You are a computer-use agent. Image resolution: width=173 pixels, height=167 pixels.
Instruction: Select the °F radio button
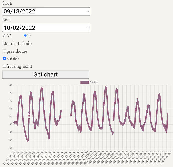25,36
